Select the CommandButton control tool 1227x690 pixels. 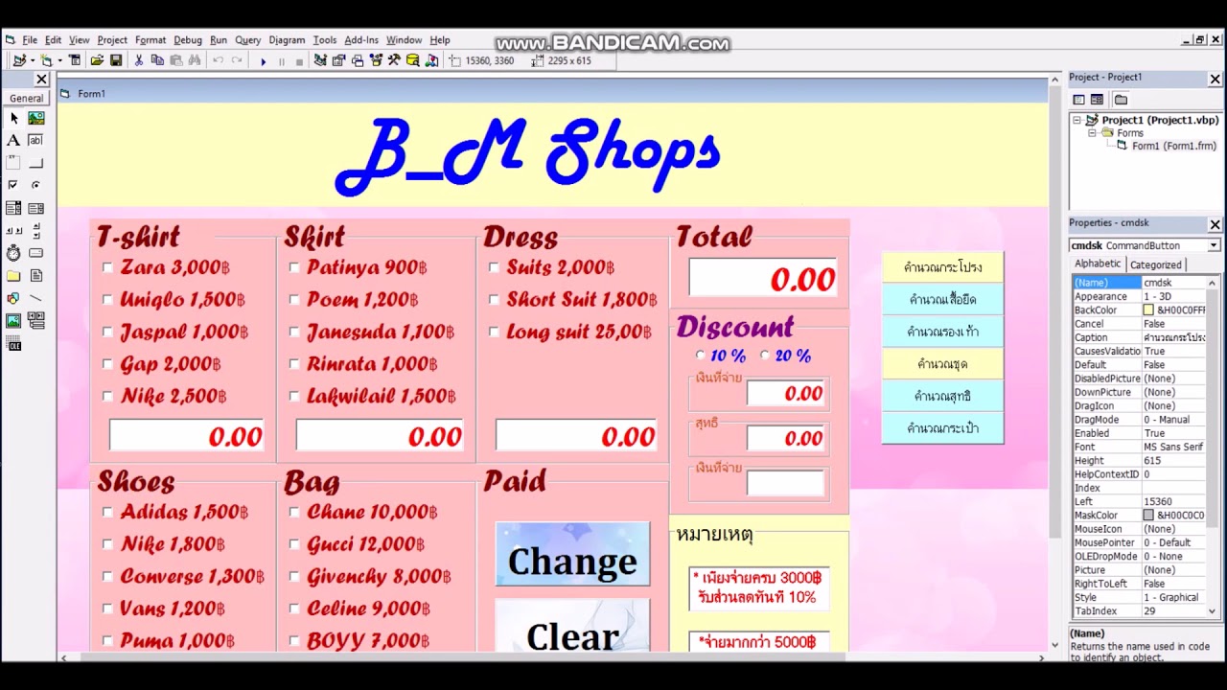(x=36, y=163)
